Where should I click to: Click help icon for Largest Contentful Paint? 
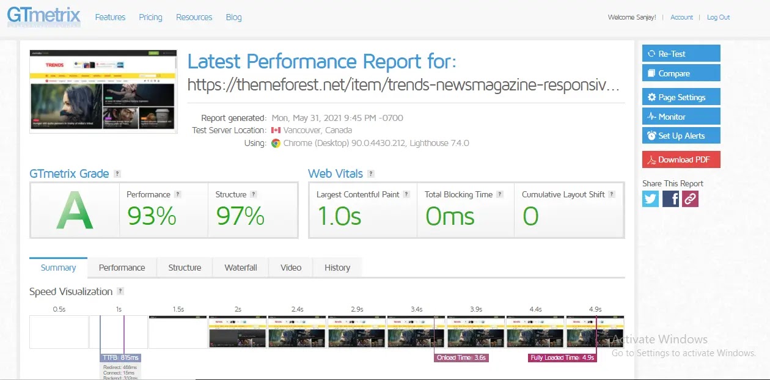406,194
